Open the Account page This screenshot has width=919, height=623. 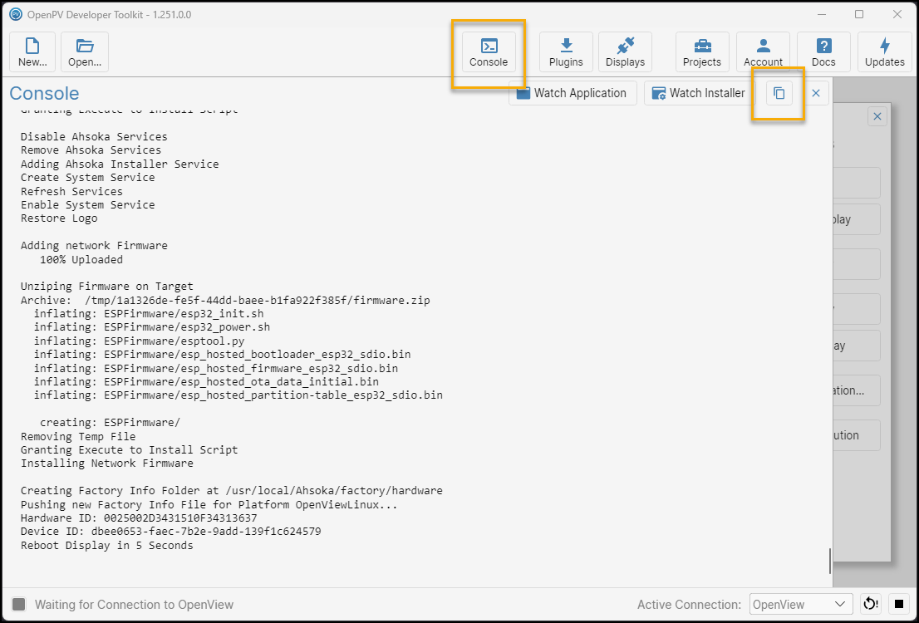click(x=763, y=52)
